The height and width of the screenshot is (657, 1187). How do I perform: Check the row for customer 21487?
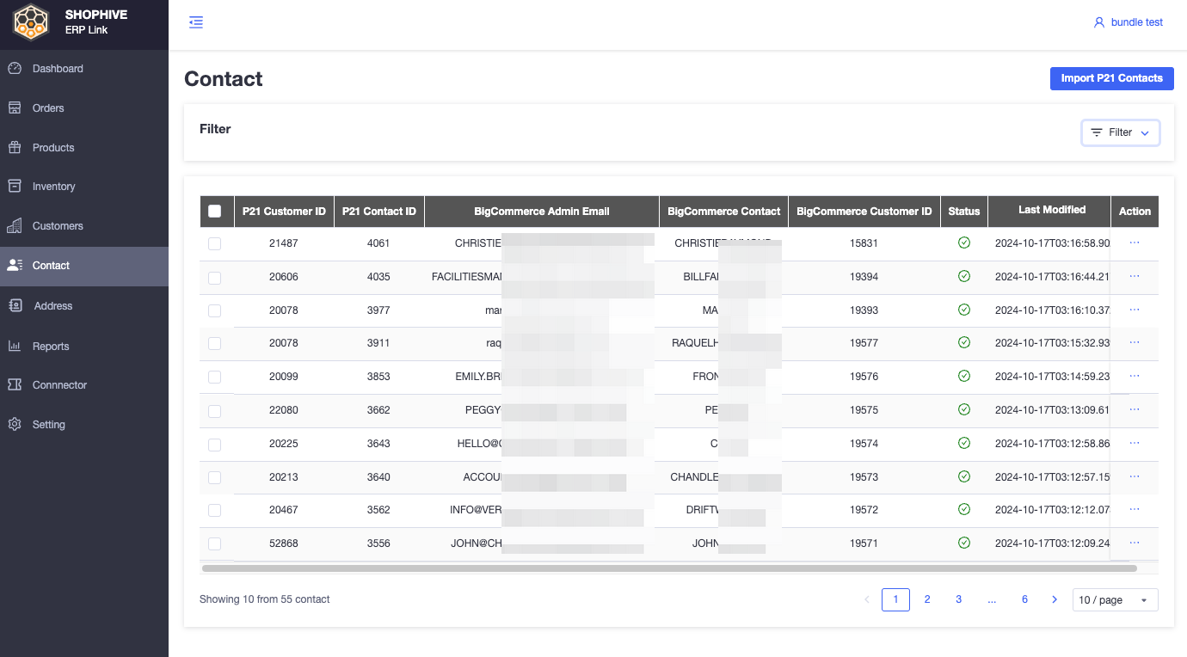(215, 244)
